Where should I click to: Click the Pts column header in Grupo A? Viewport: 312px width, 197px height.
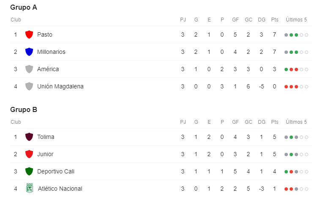pos(275,20)
